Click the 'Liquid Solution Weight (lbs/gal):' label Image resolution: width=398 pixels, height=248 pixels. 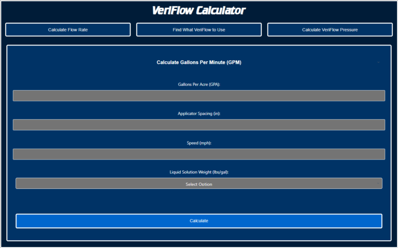click(x=199, y=171)
